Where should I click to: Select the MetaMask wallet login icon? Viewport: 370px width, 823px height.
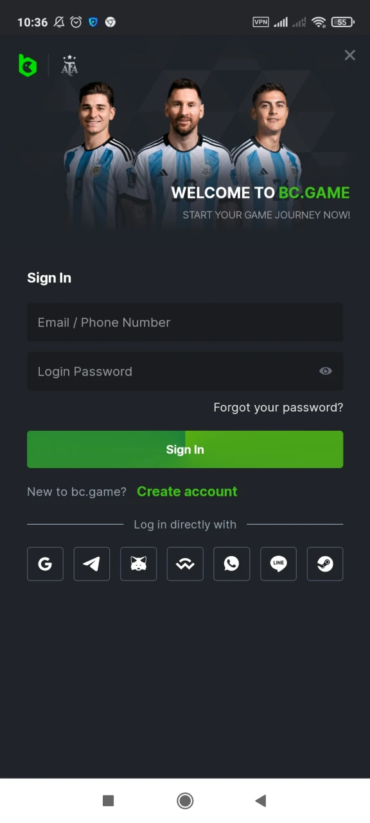point(138,564)
